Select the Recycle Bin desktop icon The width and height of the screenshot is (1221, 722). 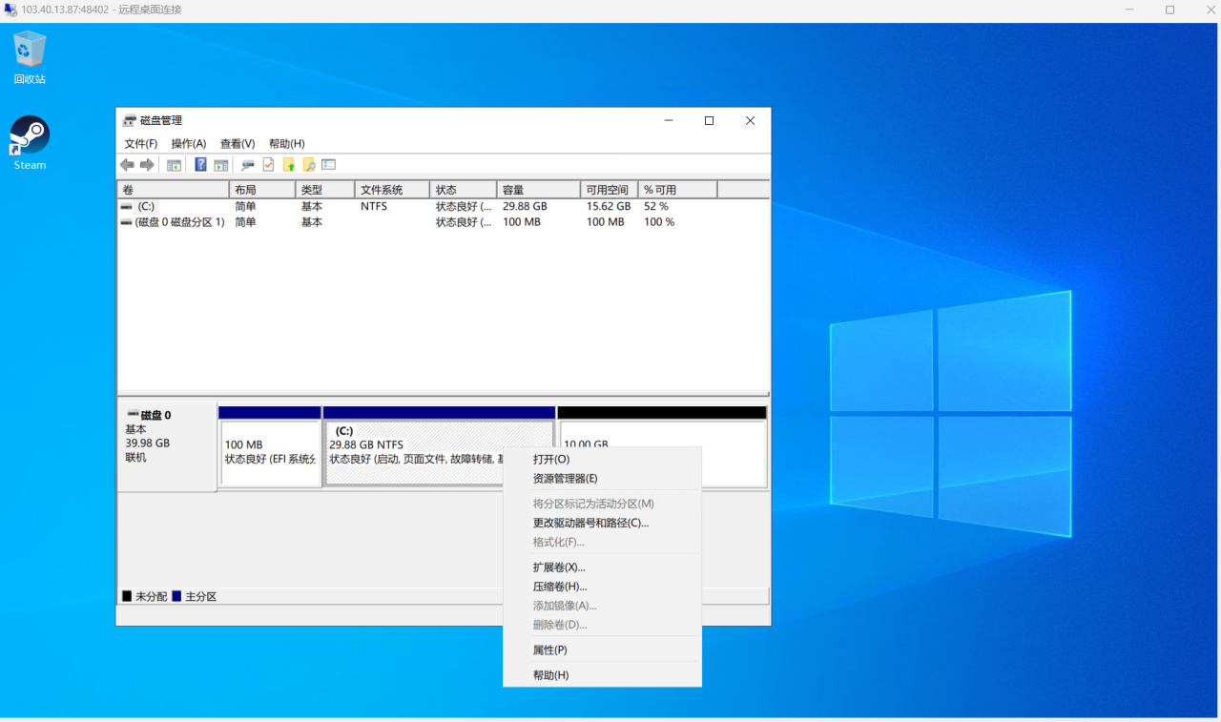point(30,51)
